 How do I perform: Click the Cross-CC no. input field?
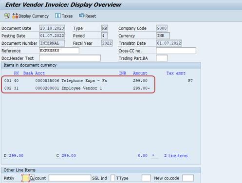(176, 51)
